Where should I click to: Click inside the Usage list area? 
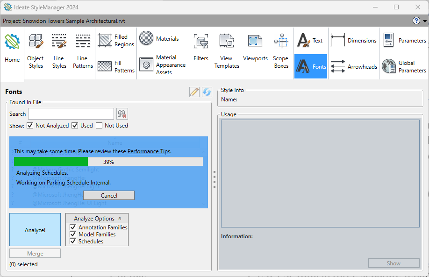(x=320, y=173)
